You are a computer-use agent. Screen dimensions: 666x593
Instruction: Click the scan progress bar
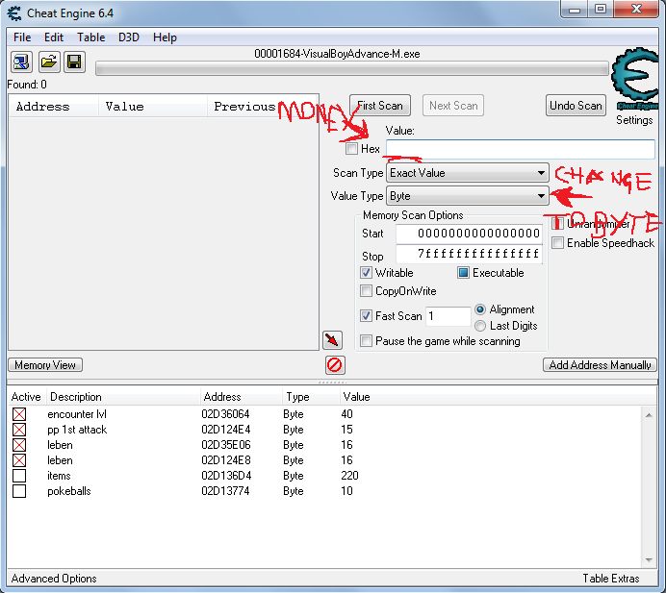(352, 68)
